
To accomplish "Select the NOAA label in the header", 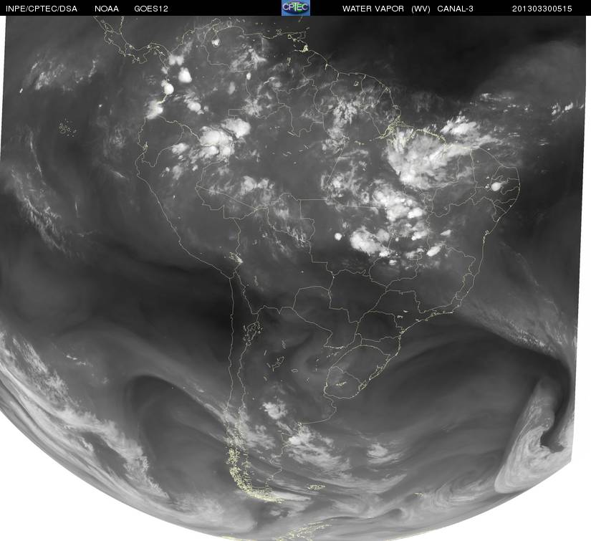I will tap(107, 9).
